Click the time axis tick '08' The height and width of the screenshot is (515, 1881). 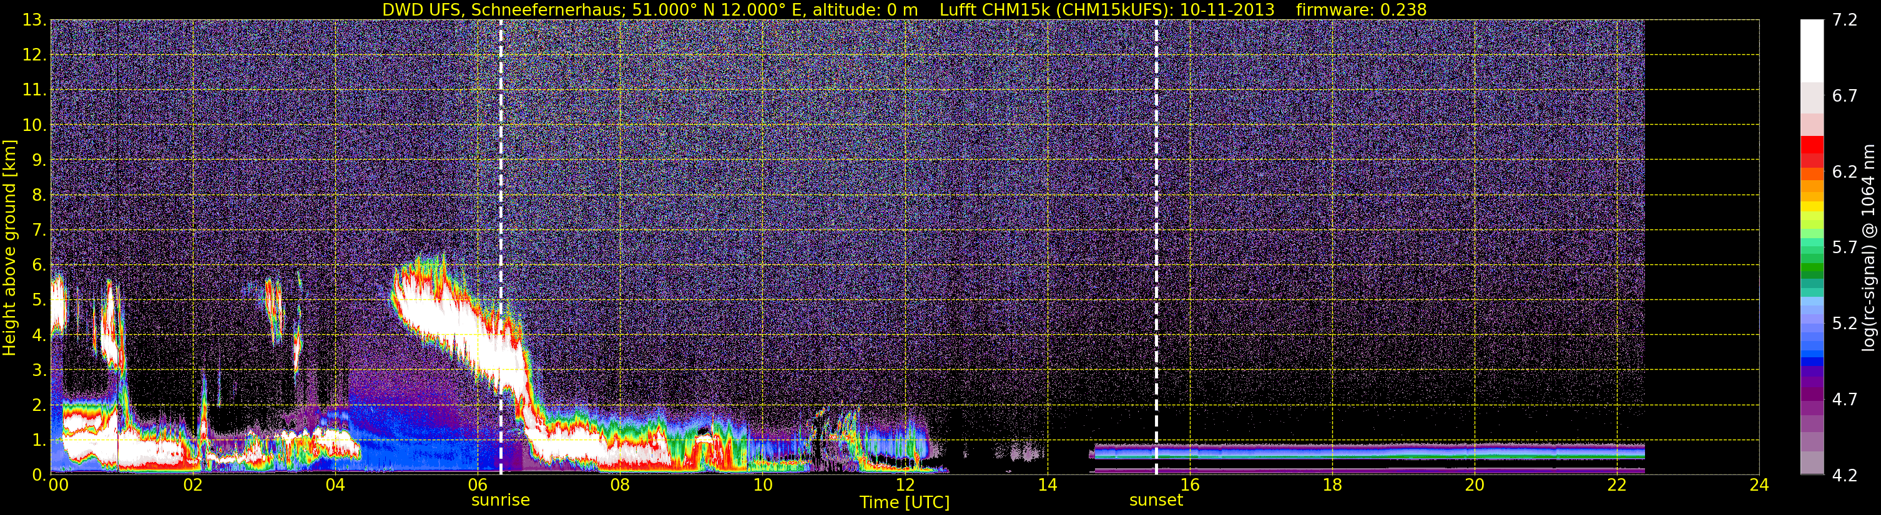click(x=620, y=486)
